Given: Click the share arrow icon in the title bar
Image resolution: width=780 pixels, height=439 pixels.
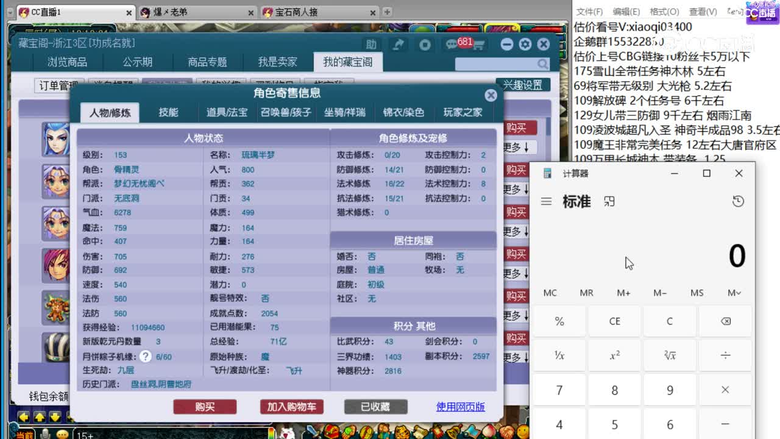Looking at the screenshot, I should (x=397, y=45).
